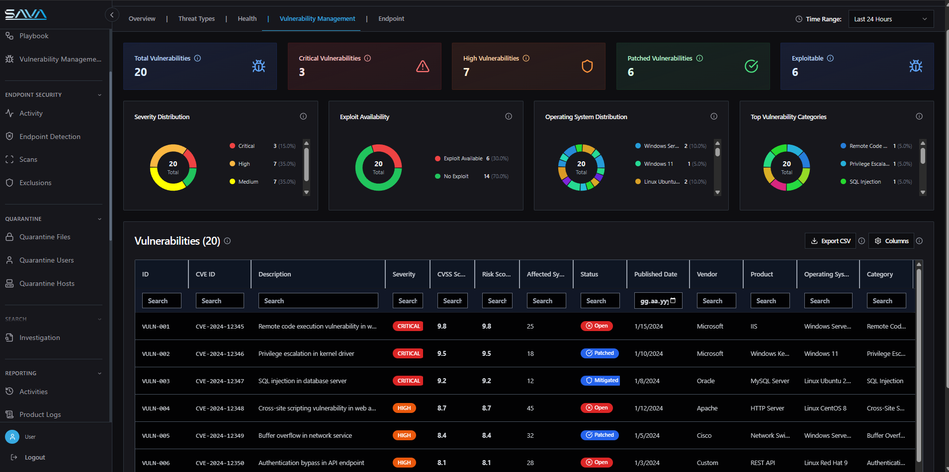Focus the CVE ID search field
Screen dimensions: 949x472
coord(220,301)
